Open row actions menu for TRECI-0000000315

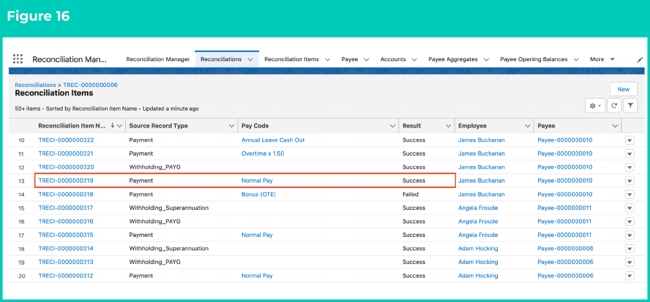click(629, 235)
